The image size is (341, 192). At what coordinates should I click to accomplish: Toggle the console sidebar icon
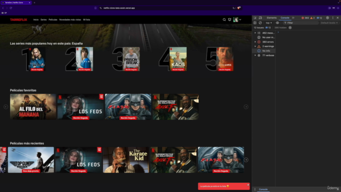tap(255, 23)
